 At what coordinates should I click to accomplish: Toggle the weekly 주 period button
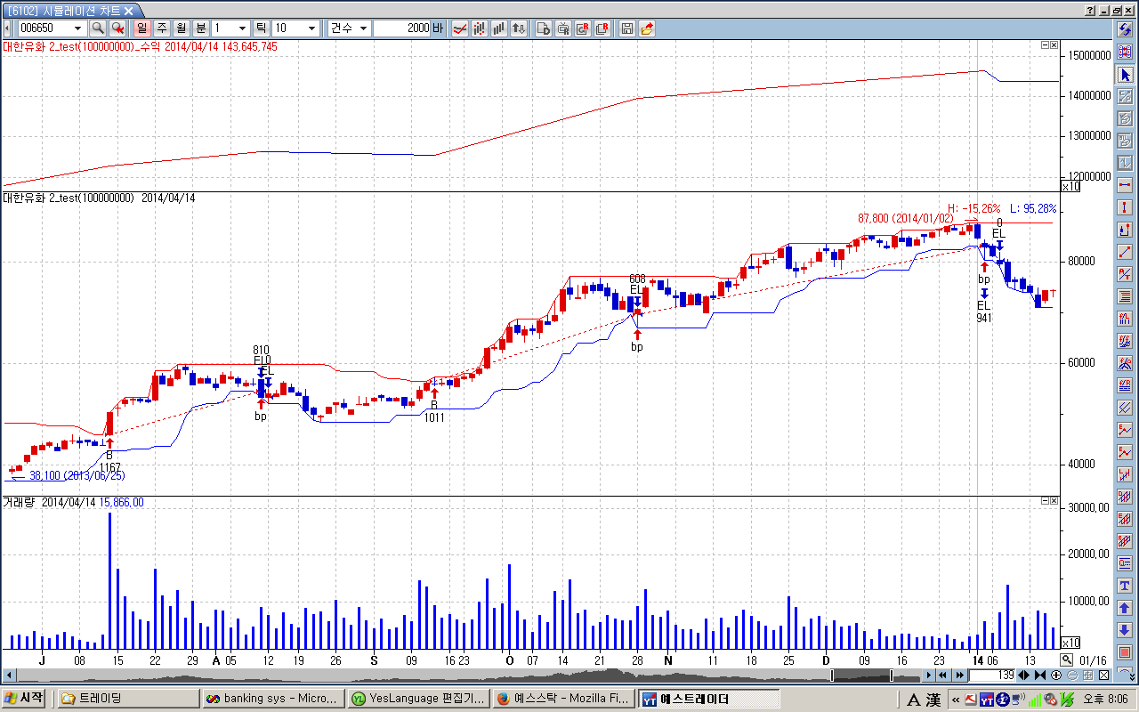[162, 28]
